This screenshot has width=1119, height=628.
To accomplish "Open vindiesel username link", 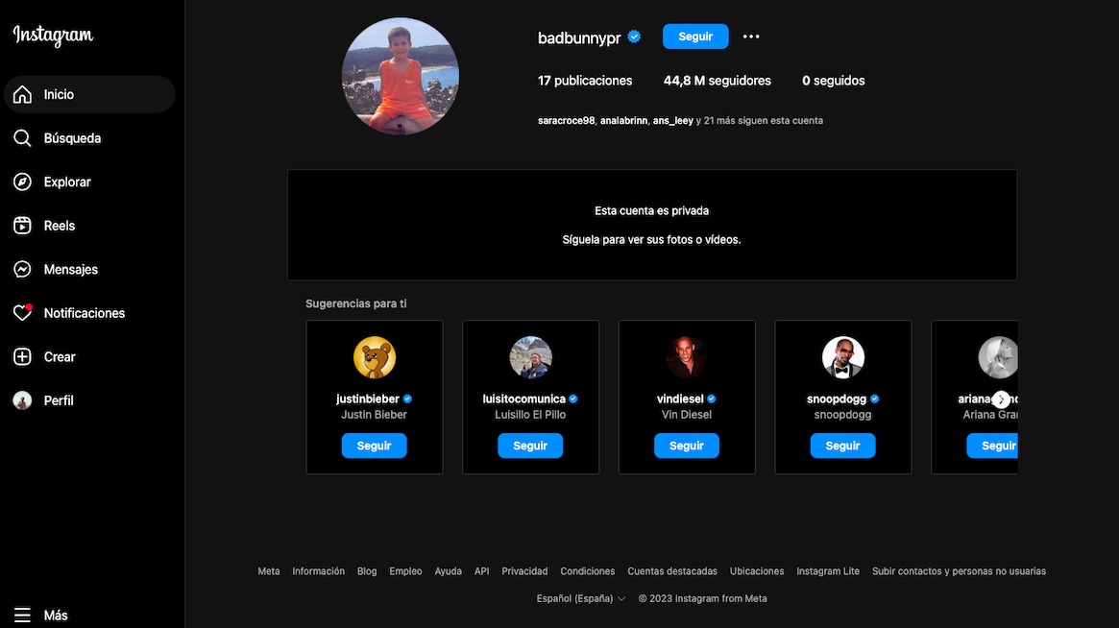I will tap(680, 399).
